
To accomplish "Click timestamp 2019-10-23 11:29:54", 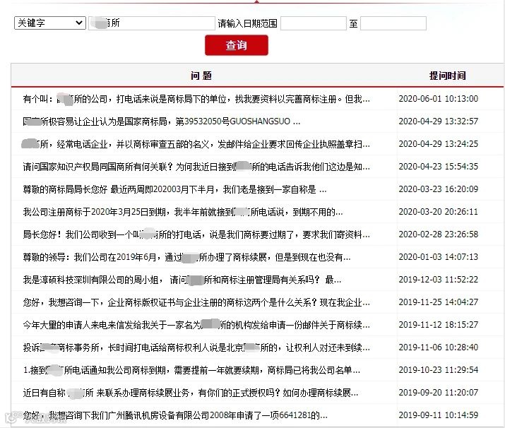I will (439, 369).
